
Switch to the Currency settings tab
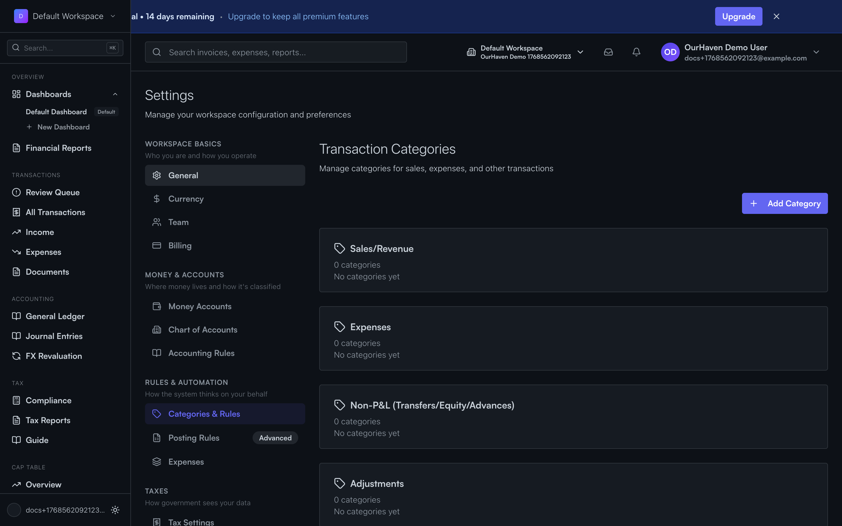[x=186, y=199]
